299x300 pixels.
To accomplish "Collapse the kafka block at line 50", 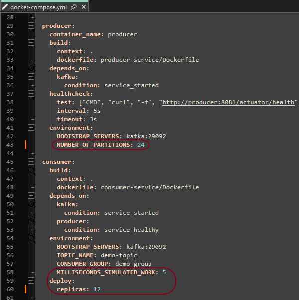I will pyautogui.click(x=31, y=204).
